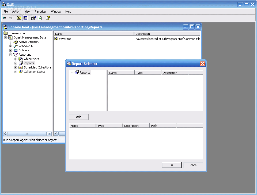Open the Favorites menu
Screen dimensions: 257x195
pos(41,12)
